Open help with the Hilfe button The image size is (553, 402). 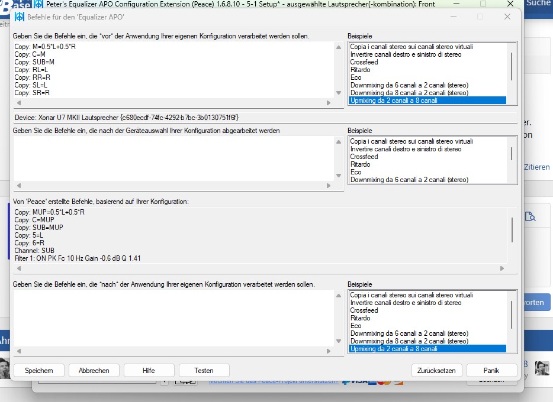(149, 370)
